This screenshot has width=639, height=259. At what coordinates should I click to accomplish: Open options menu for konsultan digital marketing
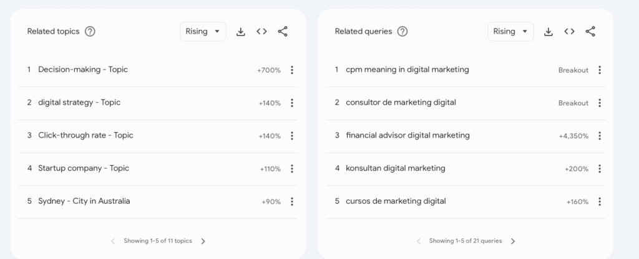click(600, 169)
